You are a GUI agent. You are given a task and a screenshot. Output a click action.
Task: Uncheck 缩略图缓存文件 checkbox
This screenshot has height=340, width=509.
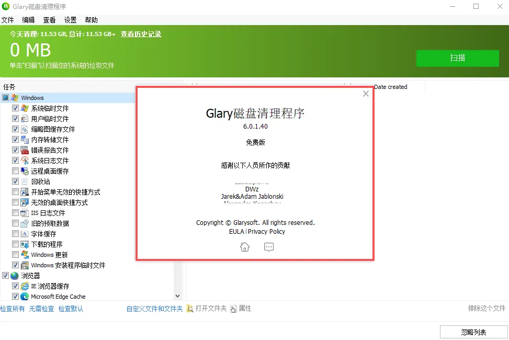(x=15, y=129)
